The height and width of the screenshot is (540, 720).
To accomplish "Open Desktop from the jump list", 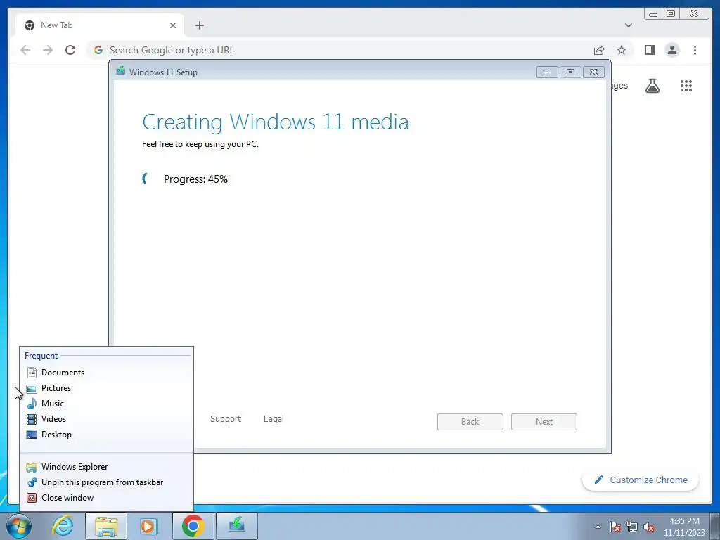I will 107,435.
